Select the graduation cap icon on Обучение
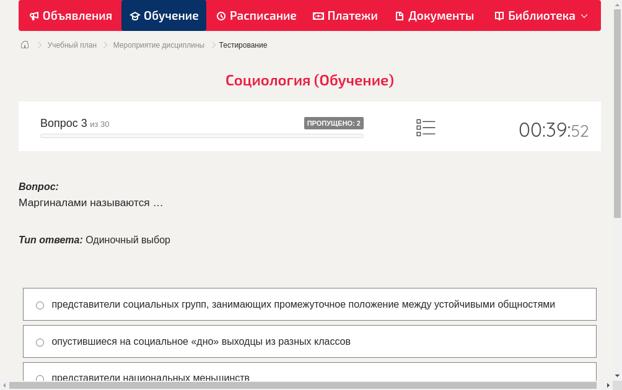The height and width of the screenshot is (390, 622). click(x=136, y=15)
